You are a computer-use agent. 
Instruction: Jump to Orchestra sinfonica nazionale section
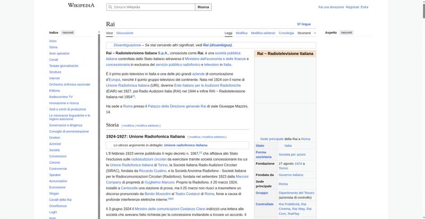click(70, 85)
